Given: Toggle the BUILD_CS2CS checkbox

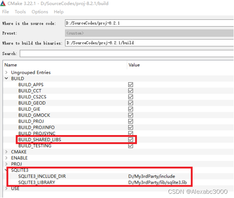Looking at the screenshot, I should pyautogui.click(x=131, y=97).
